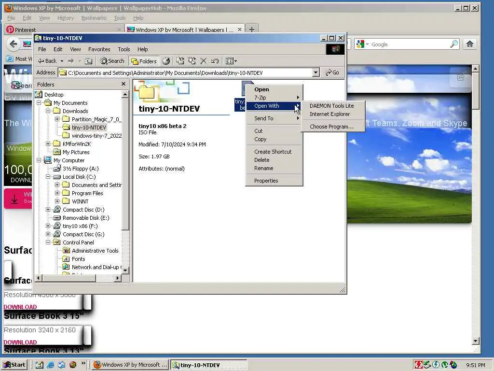Click Create Shortcut in context menu

click(274, 151)
